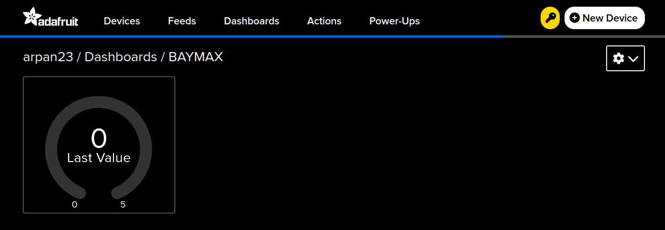The height and width of the screenshot is (230, 665).
Task: Click the gauge's minimum label 0
Action: [x=75, y=205]
